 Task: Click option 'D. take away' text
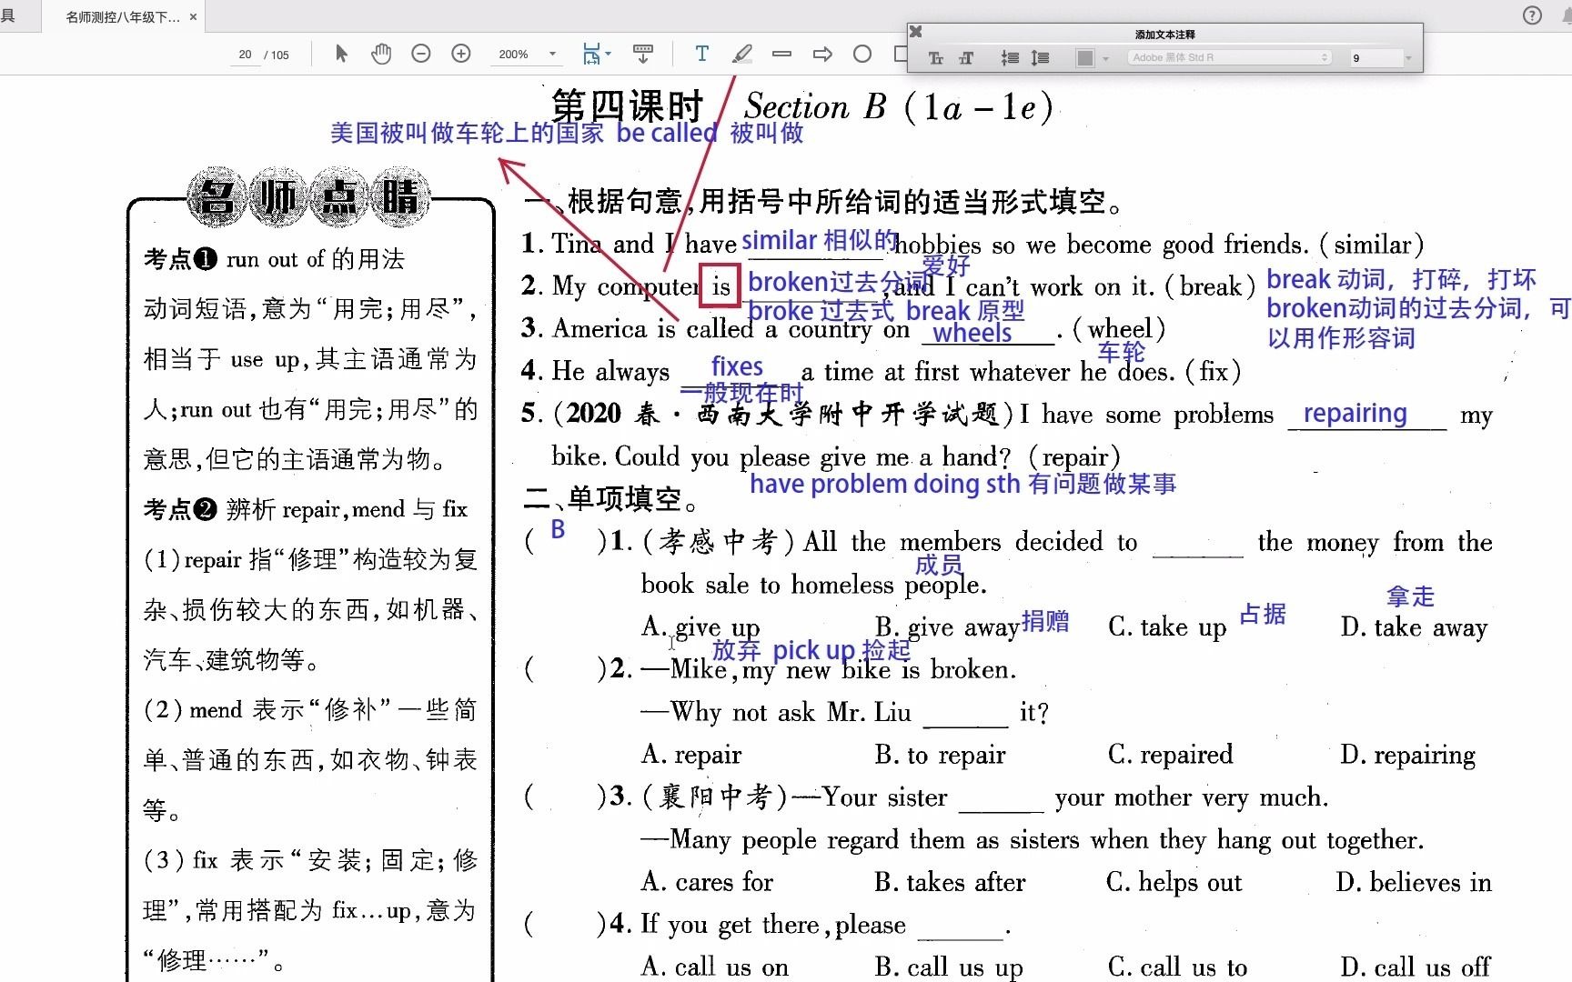coord(1414,626)
